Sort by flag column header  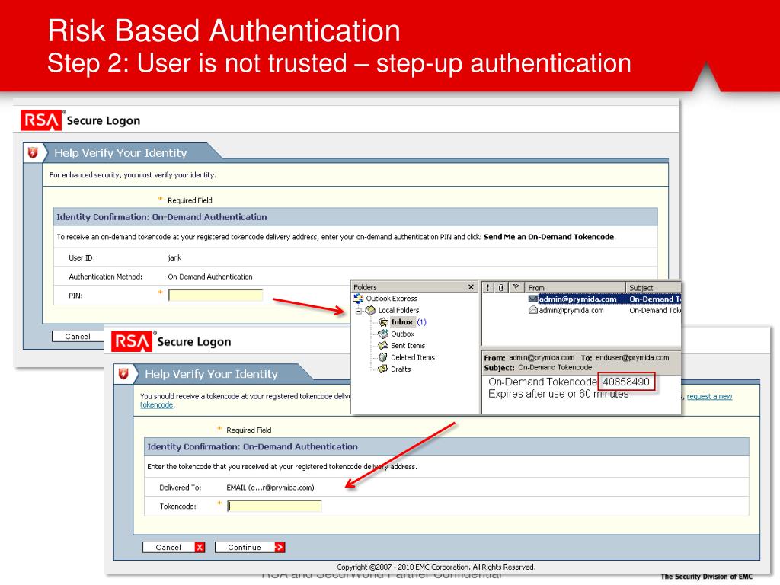tap(516, 287)
